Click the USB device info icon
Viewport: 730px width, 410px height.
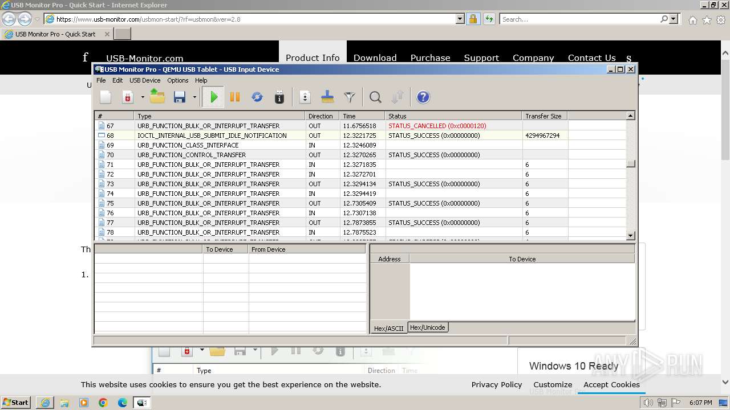pos(279,97)
